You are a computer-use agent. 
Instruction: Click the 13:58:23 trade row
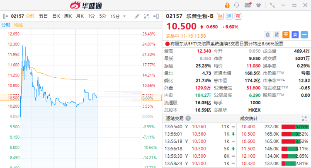coord(200,163)
